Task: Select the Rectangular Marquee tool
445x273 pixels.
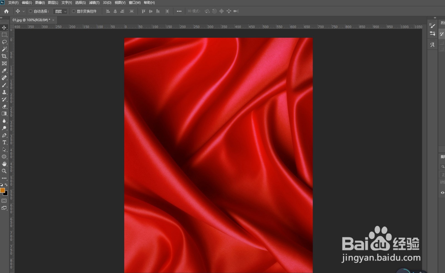Action: [x=4, y=35]
